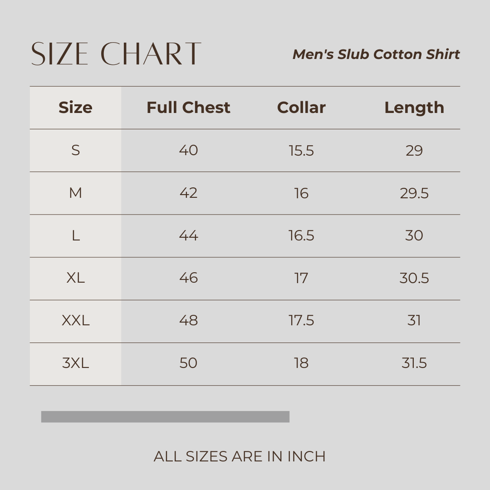Click the gray horizontal bar below the table

165,416
